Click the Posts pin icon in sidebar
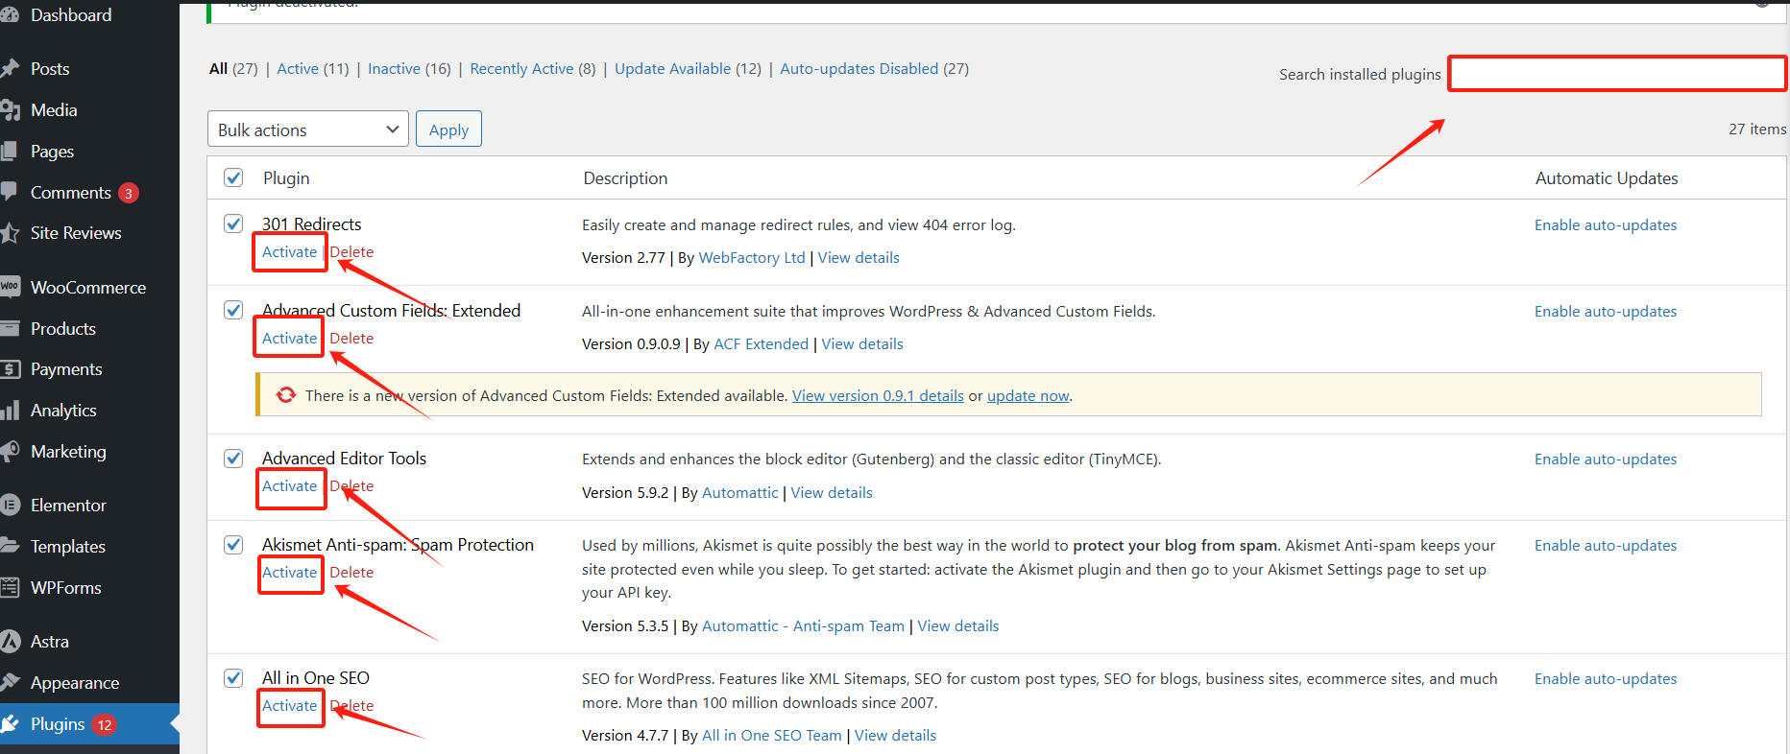 click(x=10, y=68)
